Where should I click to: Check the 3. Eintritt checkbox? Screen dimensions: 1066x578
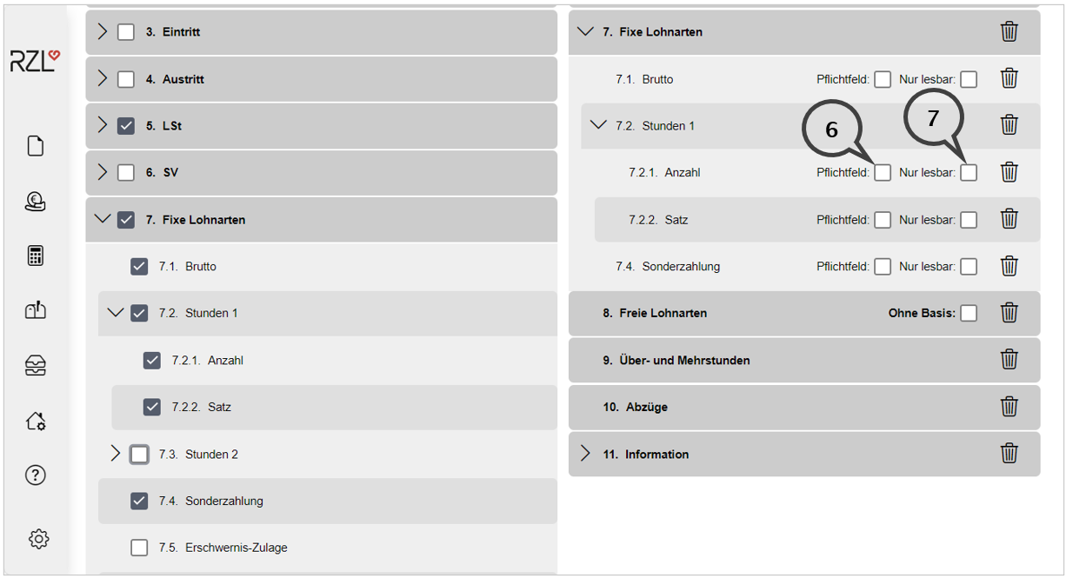126,32
